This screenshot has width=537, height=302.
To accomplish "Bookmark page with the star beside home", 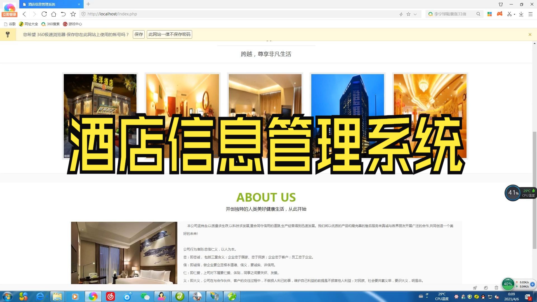I will pos(73,14).
